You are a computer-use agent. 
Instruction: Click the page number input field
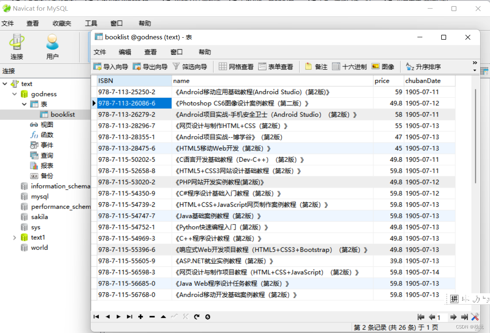pos(442,317)
